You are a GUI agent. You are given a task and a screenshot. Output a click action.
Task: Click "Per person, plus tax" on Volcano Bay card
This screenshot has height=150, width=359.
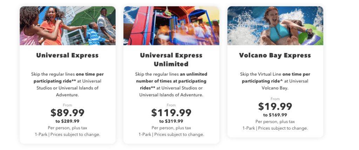click(x=275, y=122)
